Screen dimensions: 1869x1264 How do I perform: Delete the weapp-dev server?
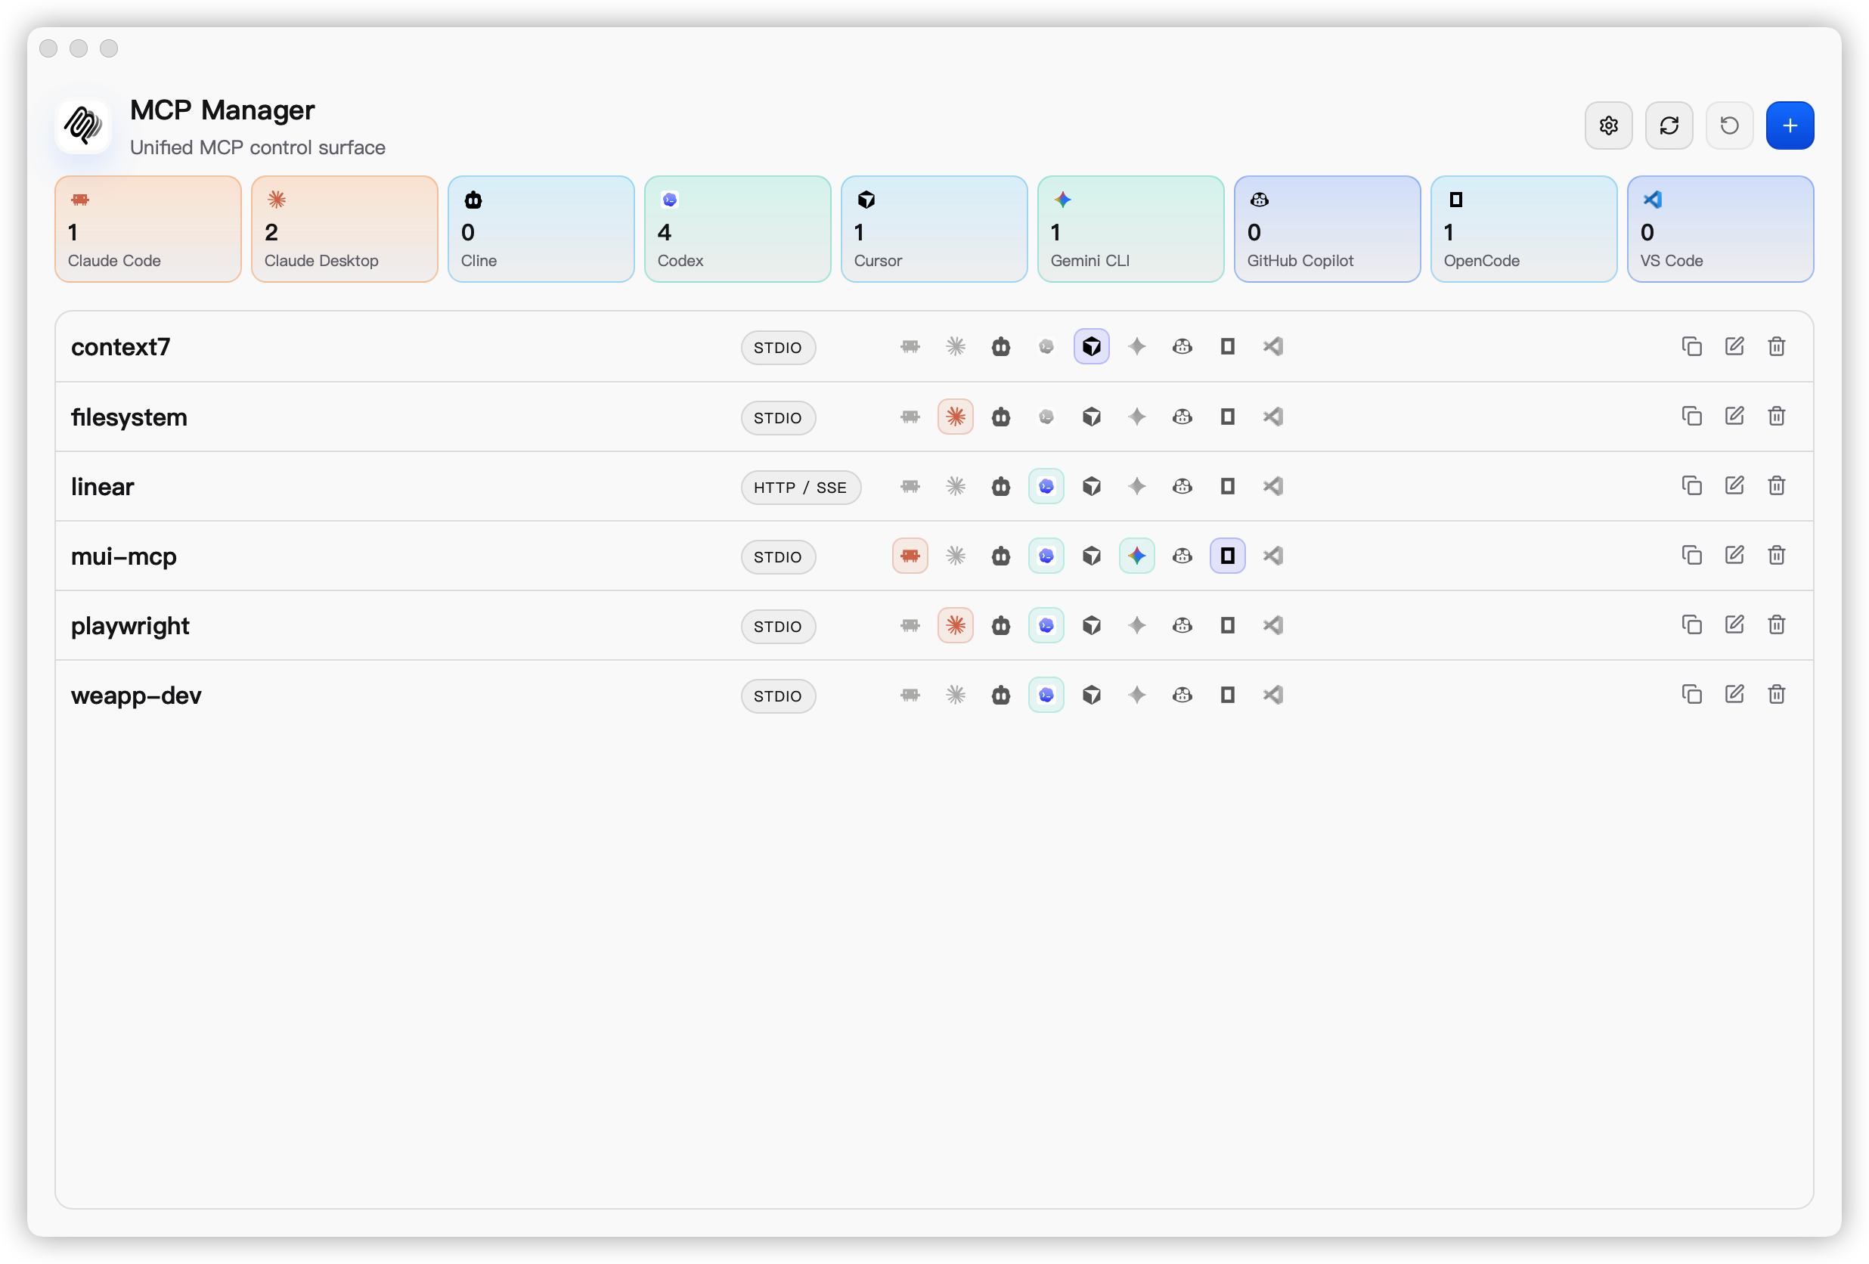(1777, 695)
